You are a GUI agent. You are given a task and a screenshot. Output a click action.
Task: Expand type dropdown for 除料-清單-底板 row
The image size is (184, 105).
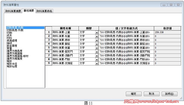97,40
